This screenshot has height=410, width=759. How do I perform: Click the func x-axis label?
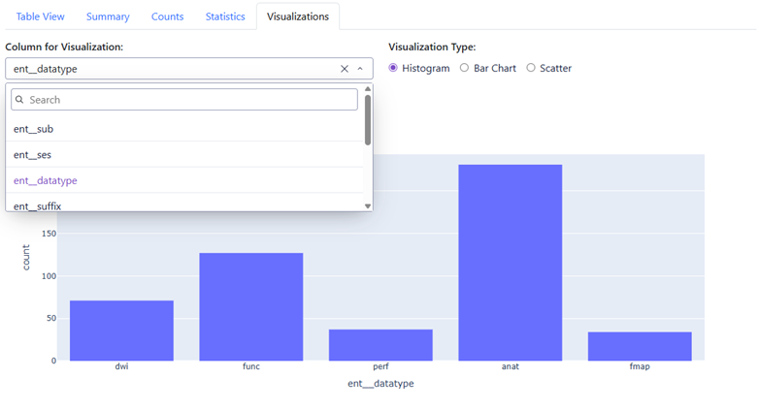pos(251,366)
